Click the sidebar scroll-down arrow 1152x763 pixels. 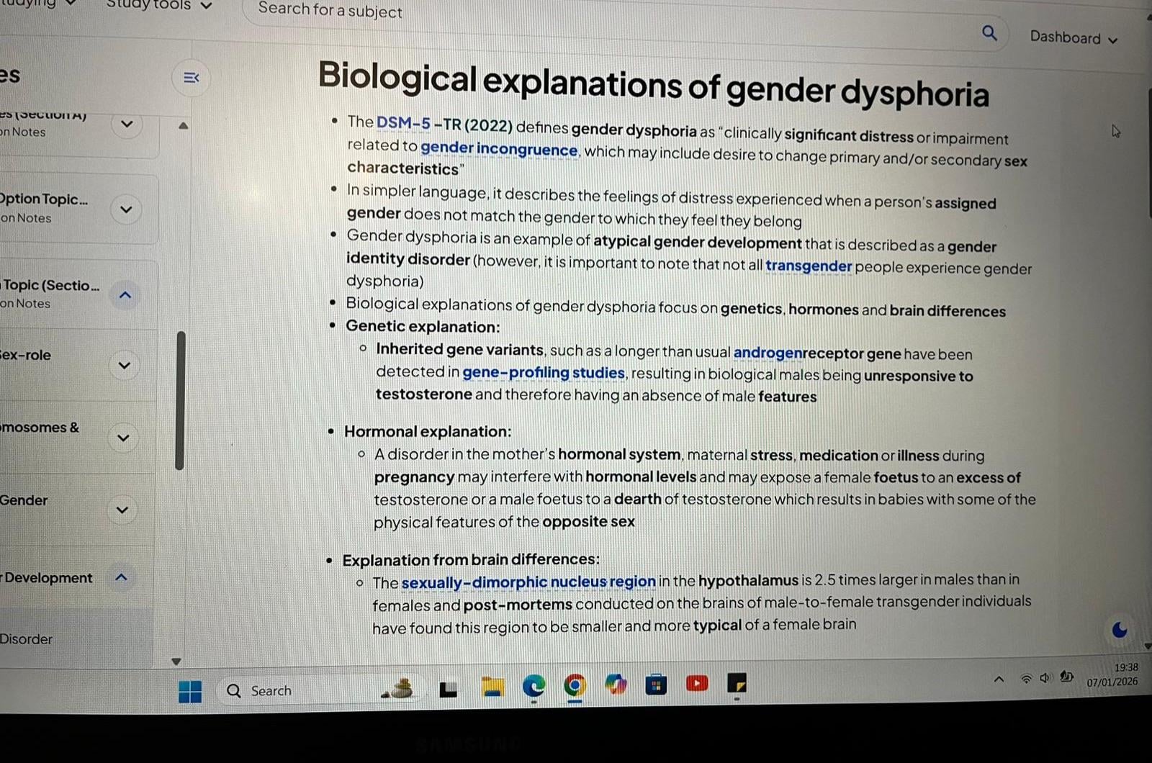coord(176,661)
